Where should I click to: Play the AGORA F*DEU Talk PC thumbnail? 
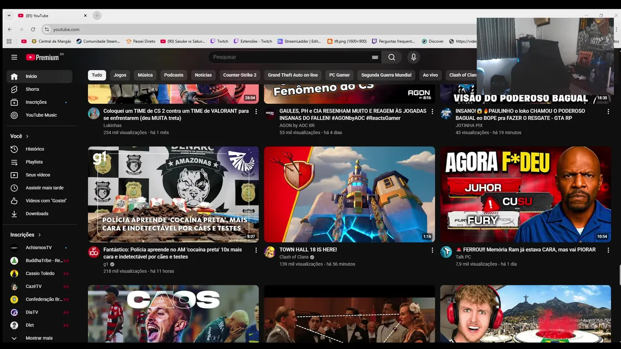coord(525,194)
